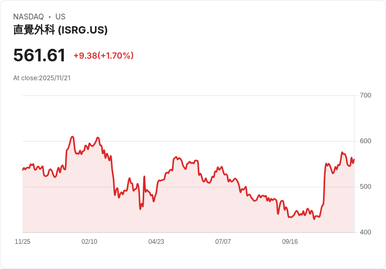The width and height of the screenshot is (386, 269).
Task: Select the 11/25 date on the x-axis
Action: tap(23, 242)
